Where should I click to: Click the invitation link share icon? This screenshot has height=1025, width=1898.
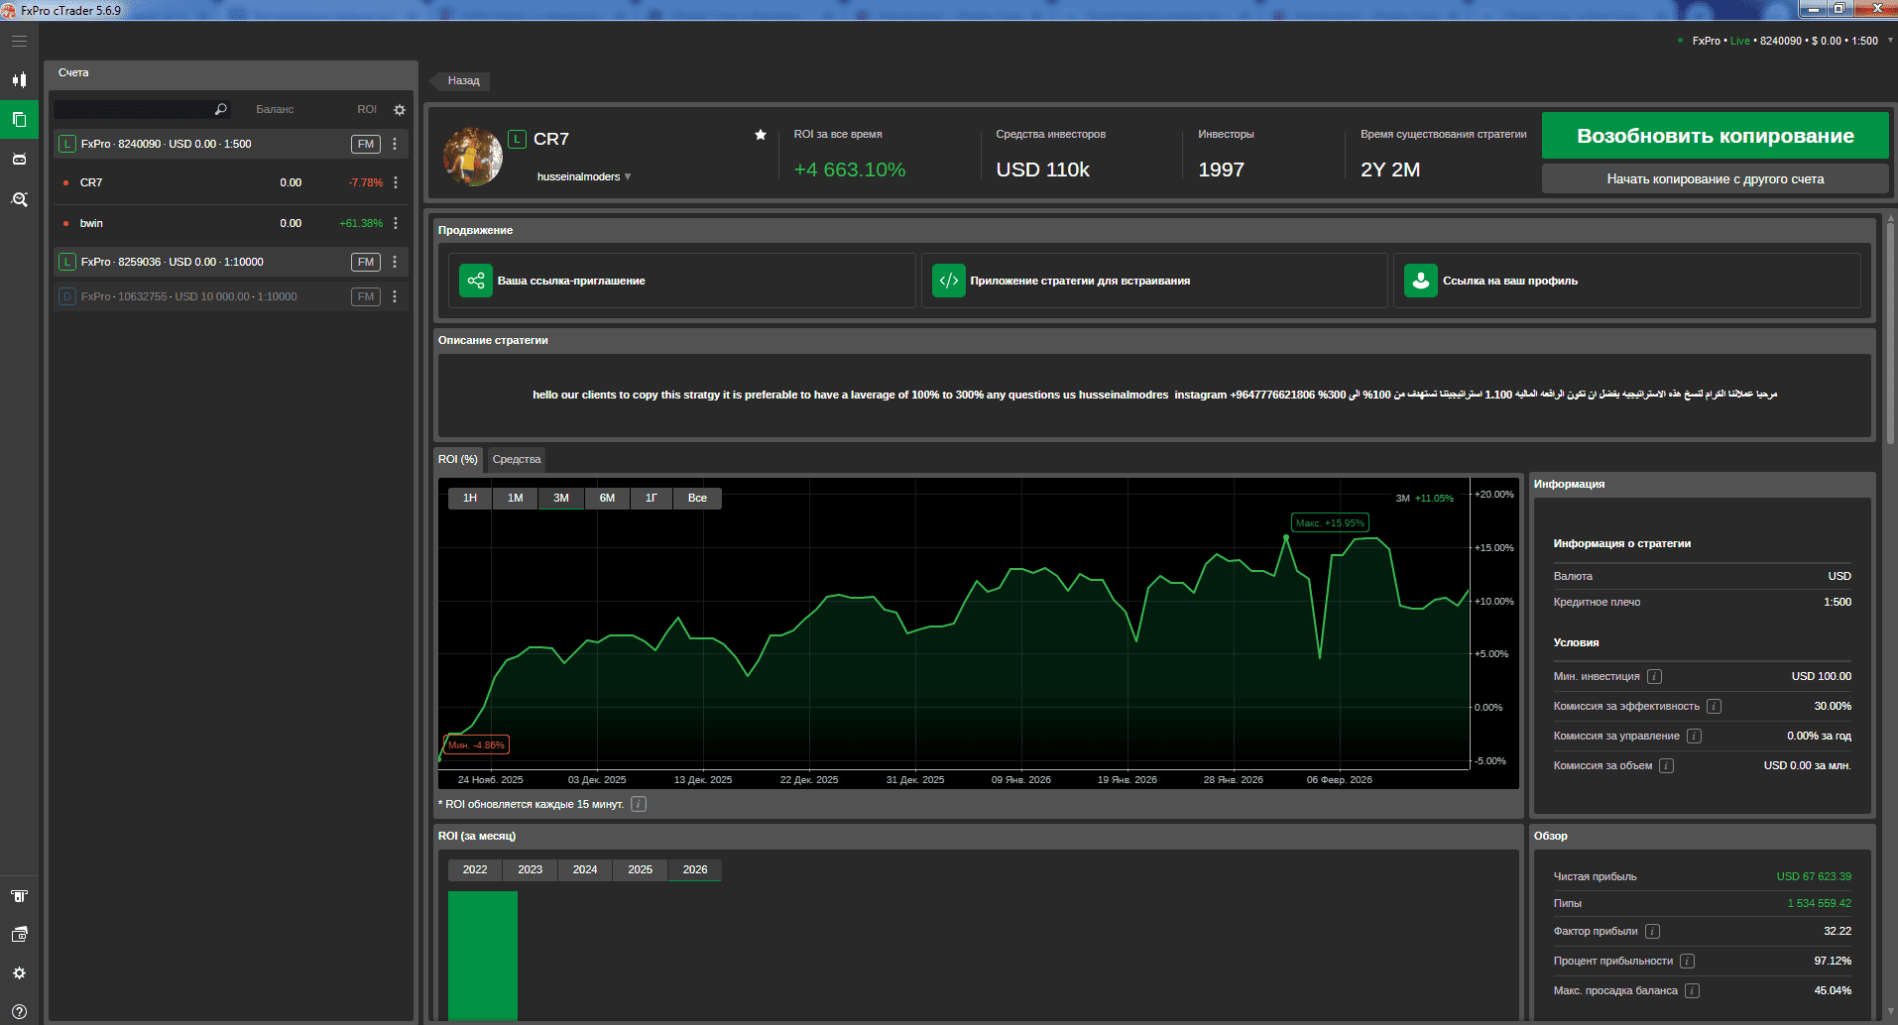[x=476, y=281]
